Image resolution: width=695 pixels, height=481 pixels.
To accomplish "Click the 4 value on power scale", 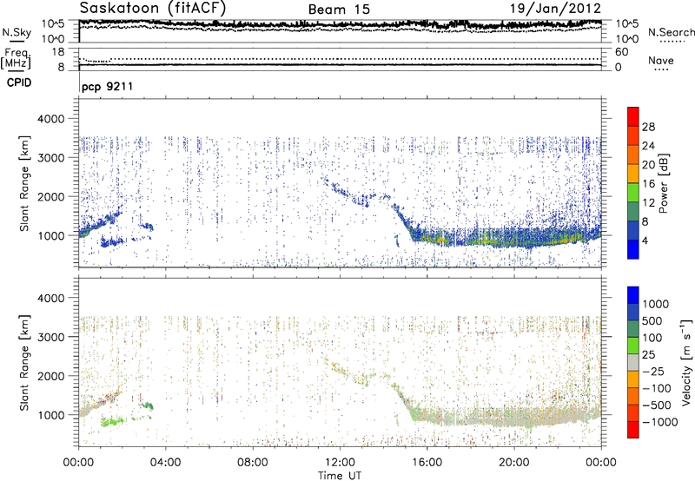I will [x=645, y=240].
